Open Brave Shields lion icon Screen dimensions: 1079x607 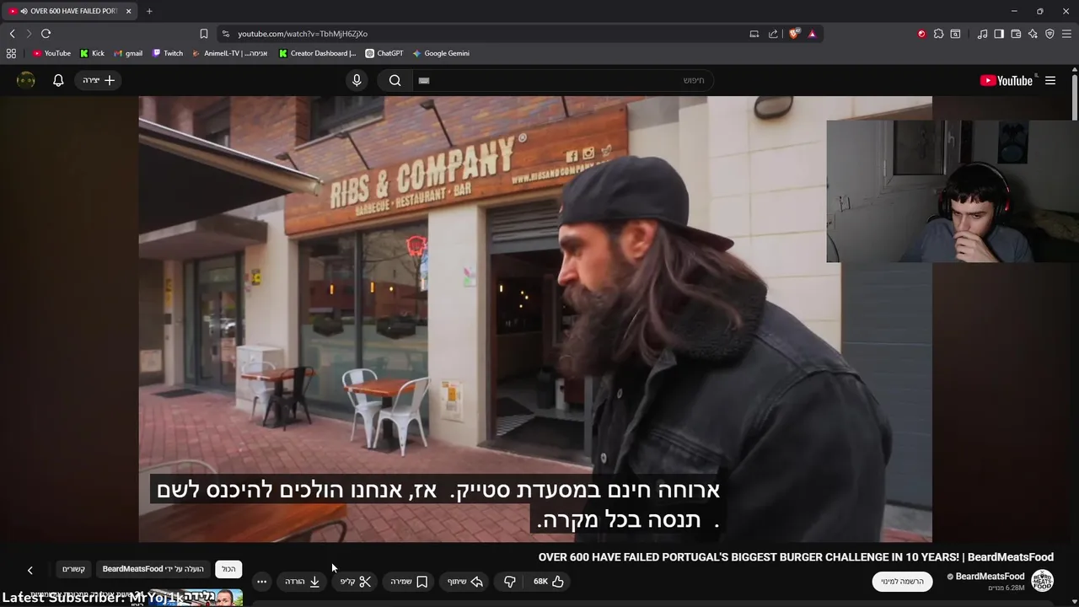click(794, 34)
